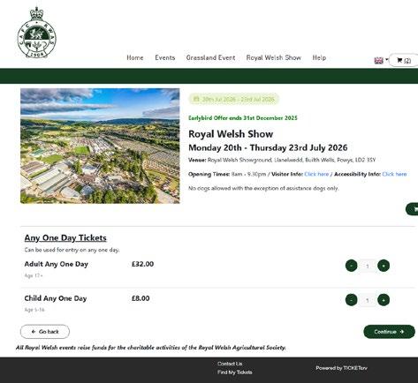
Task: Click the UK flag language icon
Action: 378,60
